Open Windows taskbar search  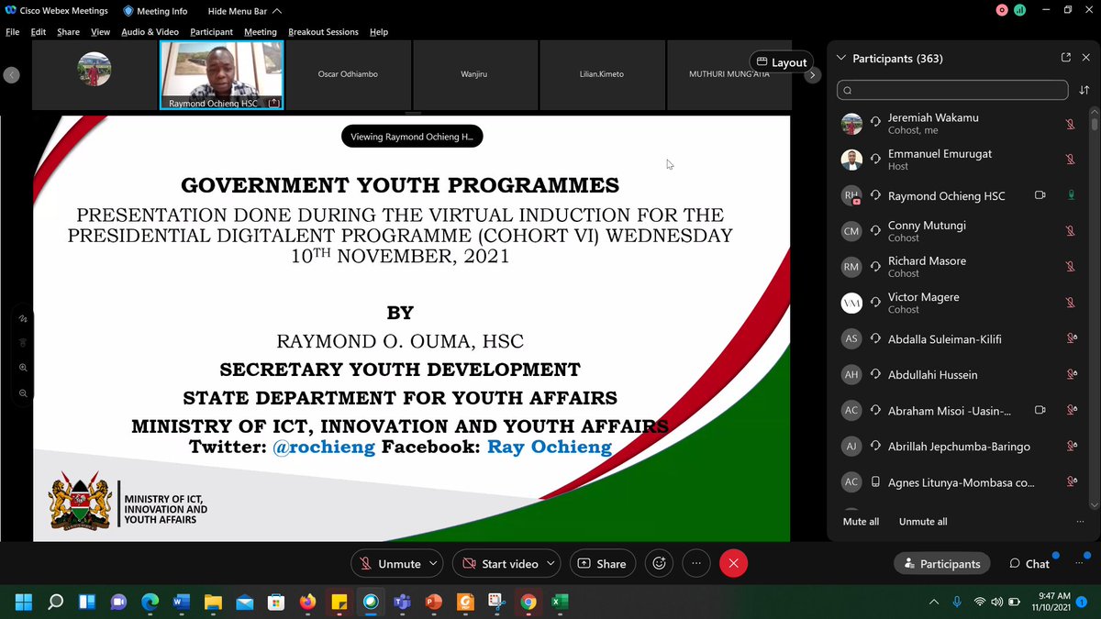tap(55, 602)
